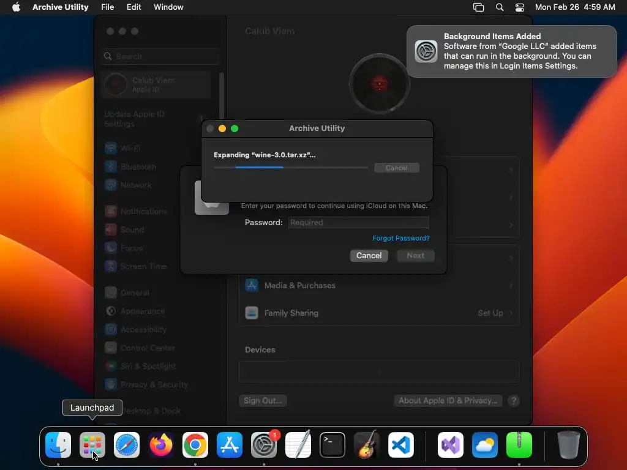Viewport: 627px width, 470px height.
Task: Click the Background Items Added notification text
Action: (520, 51)
